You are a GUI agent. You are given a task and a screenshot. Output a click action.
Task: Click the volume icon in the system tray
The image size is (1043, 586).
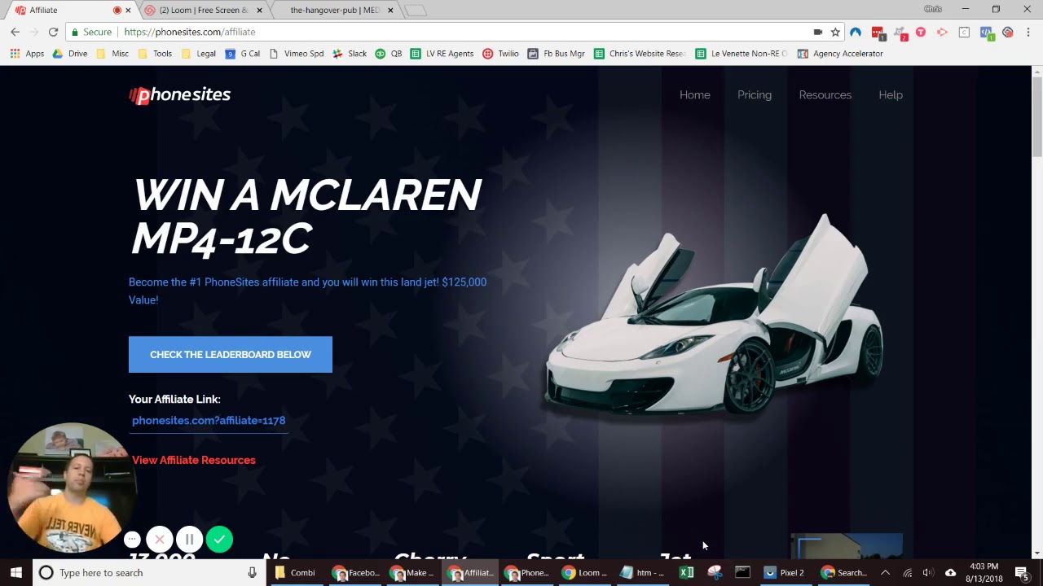coord(928,572)
